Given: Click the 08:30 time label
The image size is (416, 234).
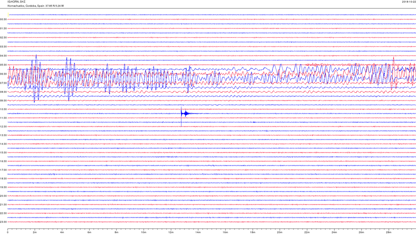Looking at the screenshot, I should point(3,92).
